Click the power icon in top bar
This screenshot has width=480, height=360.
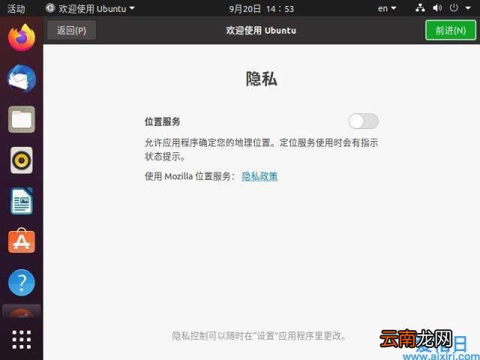pos(454,7)
